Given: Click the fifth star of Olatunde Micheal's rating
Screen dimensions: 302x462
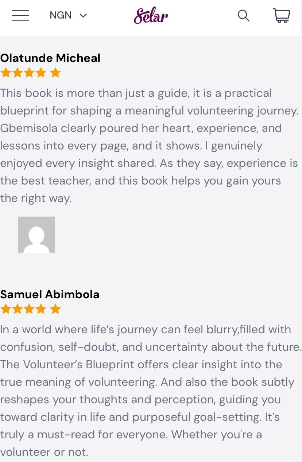Looking at the screenshot, I should click(x=55, y=73).
